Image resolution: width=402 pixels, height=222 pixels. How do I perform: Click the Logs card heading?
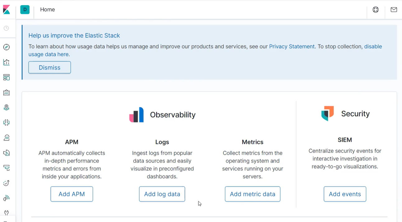pyautogui.click(x=162, y=142)
